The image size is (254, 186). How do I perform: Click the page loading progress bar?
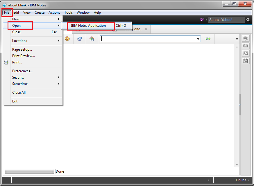pyautogui.click(x=29, y=171)
